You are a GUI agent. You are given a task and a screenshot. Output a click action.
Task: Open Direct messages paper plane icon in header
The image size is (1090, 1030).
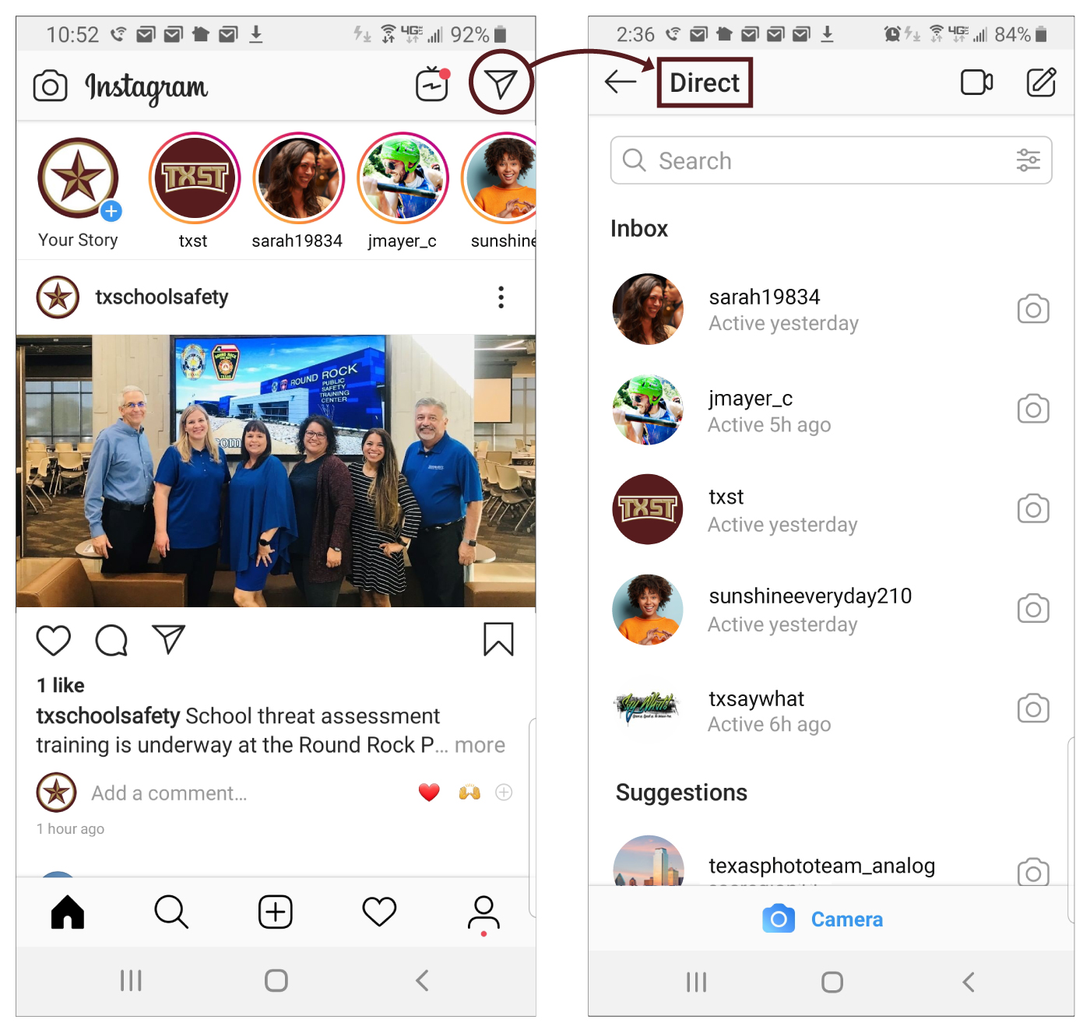[x=501, y=83]
